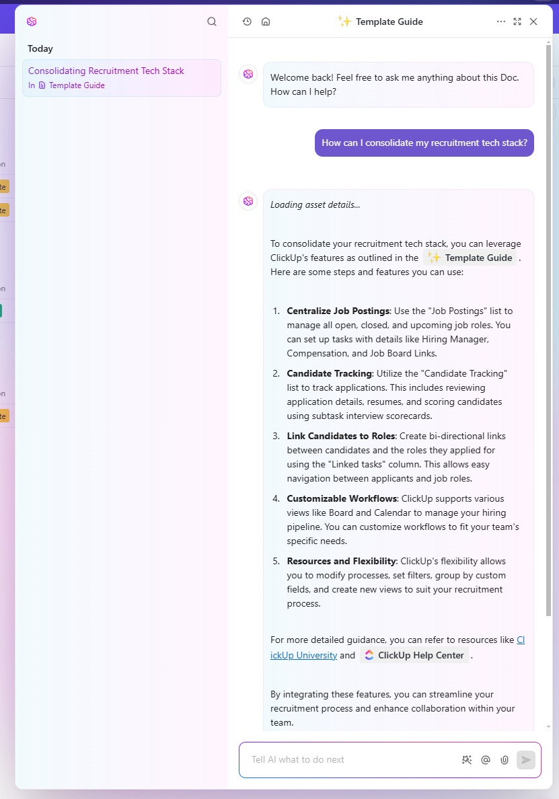Click the 'Resources and Flexibility' heading
Image resolution: width=559 pixels, height=799 pixels.
pos(342,561)
